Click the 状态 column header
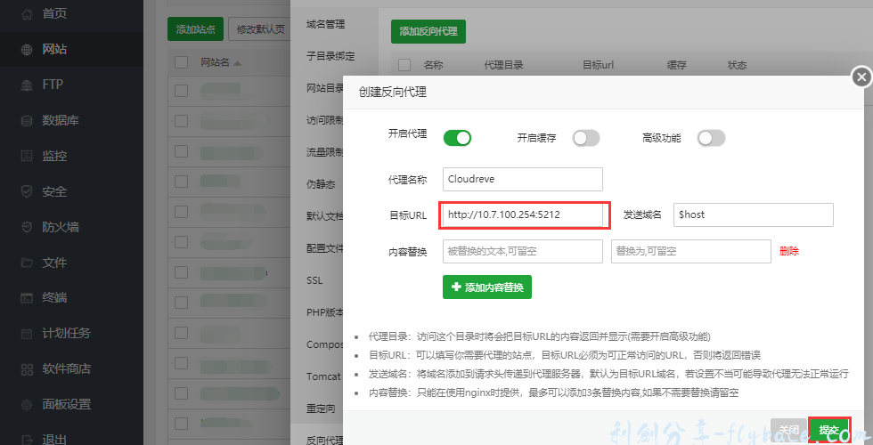873x445 pixels. pyautogui.click(x=738, y=65)
